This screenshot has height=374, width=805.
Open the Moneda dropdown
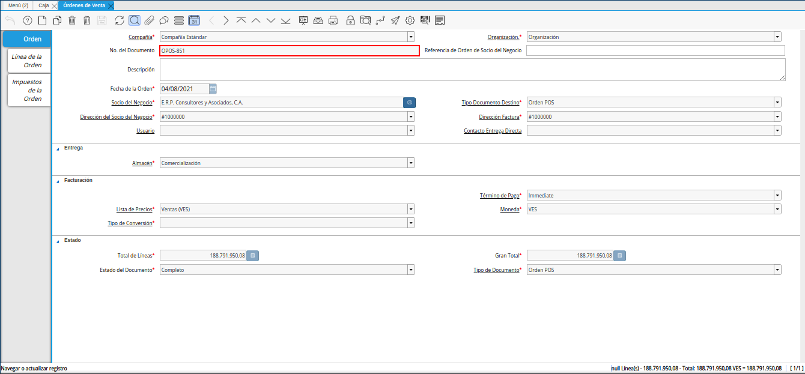tap(777, 210)
